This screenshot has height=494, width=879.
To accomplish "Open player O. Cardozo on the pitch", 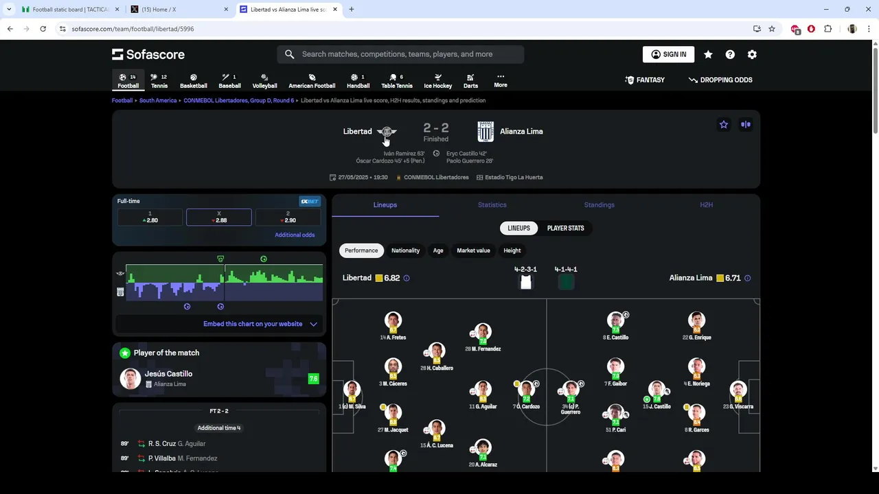I will (526, 395).
